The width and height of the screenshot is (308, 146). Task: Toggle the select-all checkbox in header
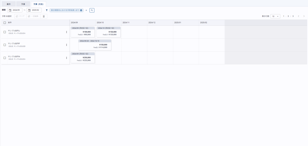[5, 23]
